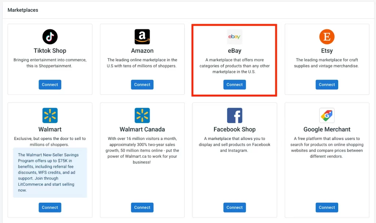376x223 pixels.
Task: Connect the Walmart marketplace
Action: coord(50,207)
